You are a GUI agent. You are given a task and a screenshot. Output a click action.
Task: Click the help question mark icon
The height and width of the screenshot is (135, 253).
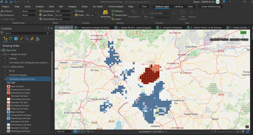(x=230, y=2)
